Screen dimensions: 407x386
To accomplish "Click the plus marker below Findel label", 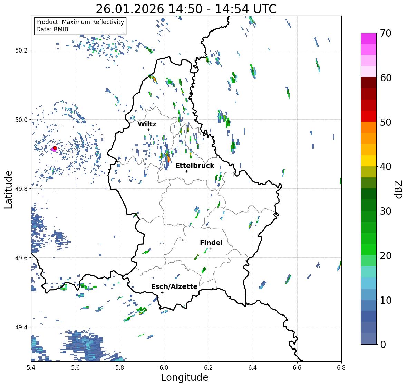I will click(211, 248).
